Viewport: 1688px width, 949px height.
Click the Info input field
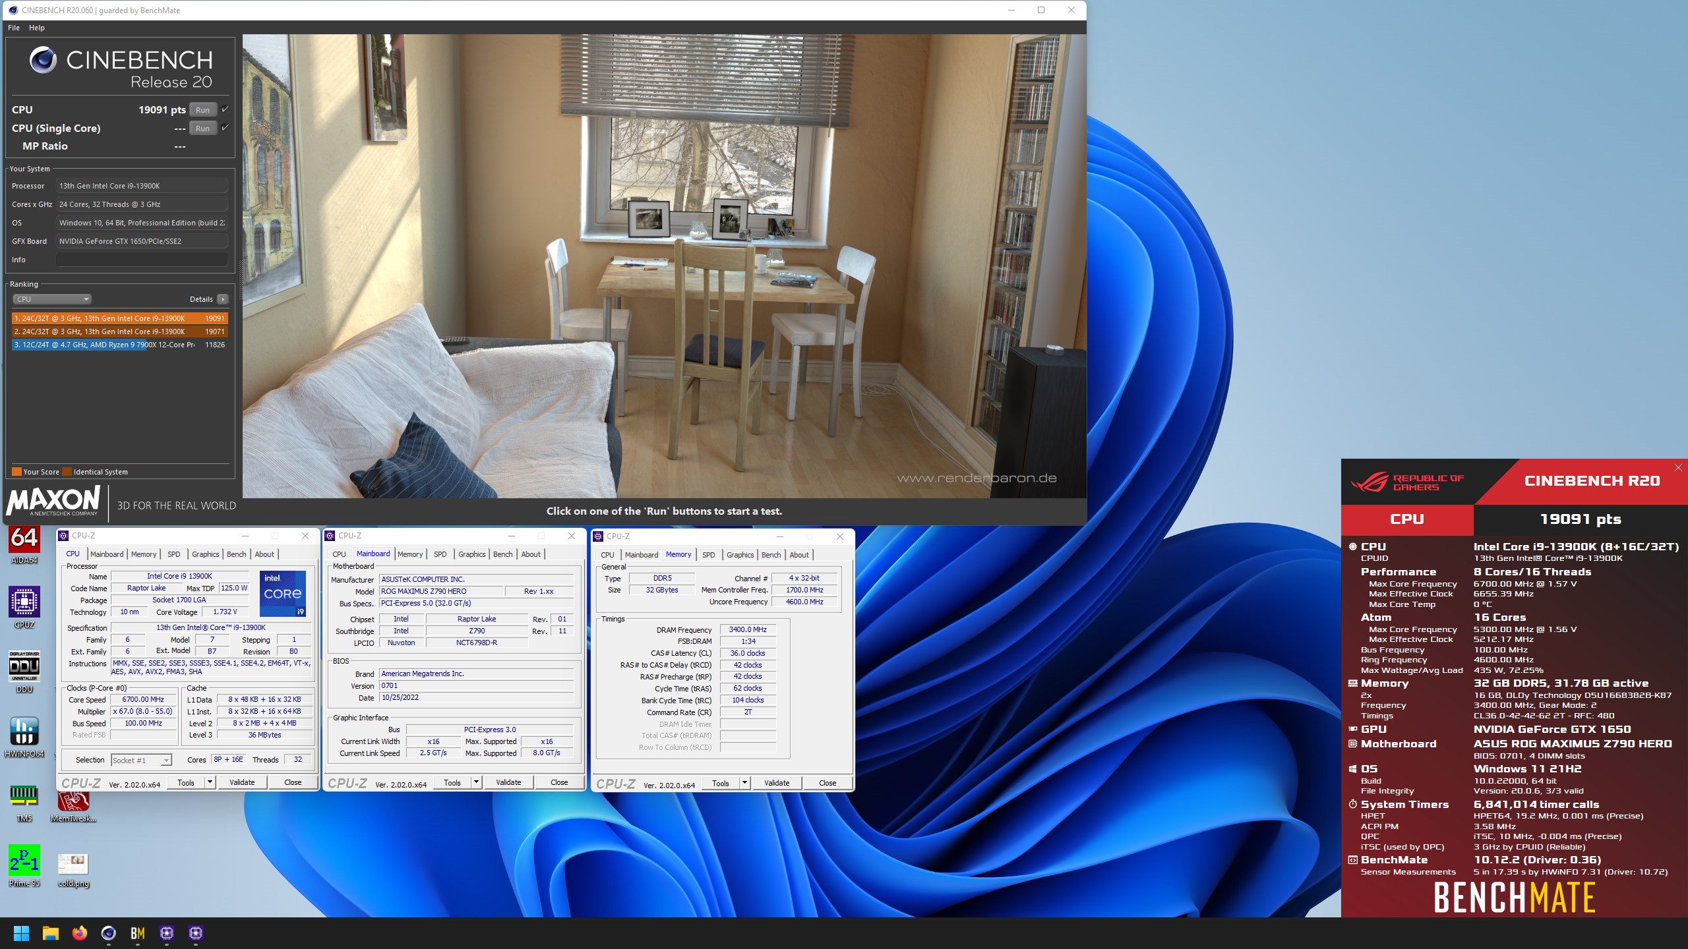[x=142, y=260]
